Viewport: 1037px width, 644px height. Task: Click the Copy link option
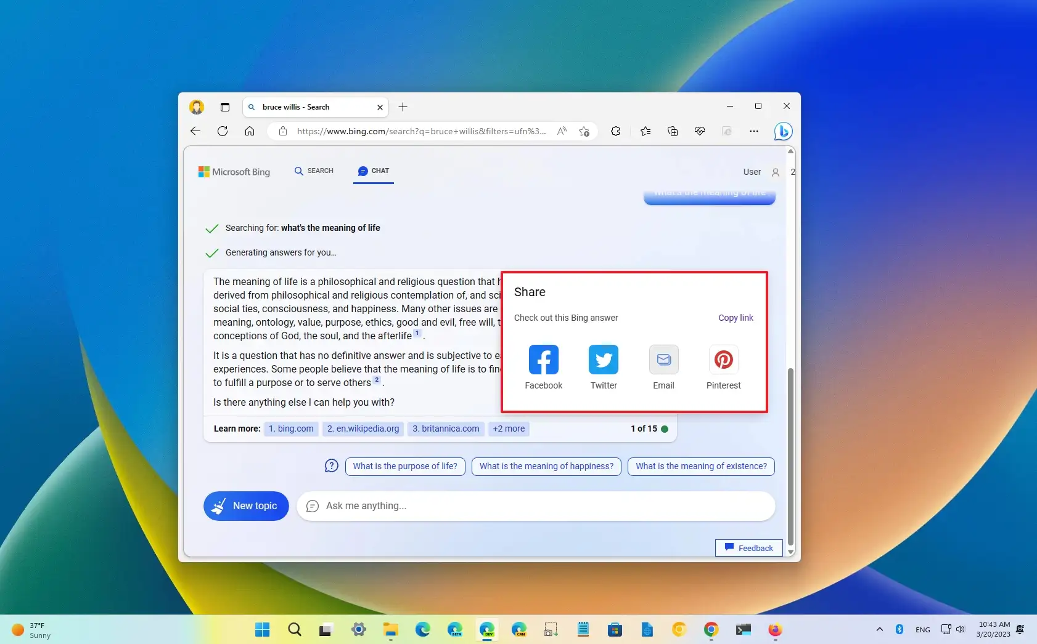tap(736, 318)
